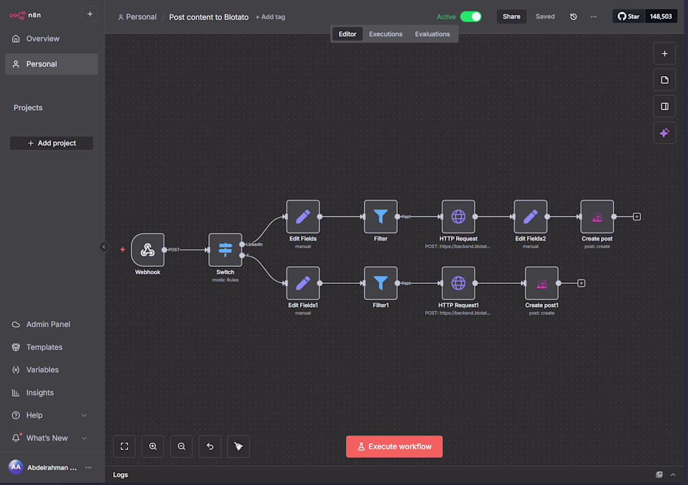Collapse the left sidebar

point(104,246)
